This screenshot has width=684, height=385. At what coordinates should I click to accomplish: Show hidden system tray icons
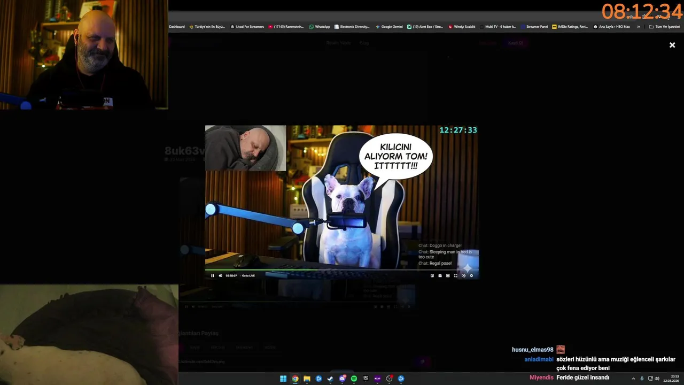pyautogui.click(x=633, y=379)
